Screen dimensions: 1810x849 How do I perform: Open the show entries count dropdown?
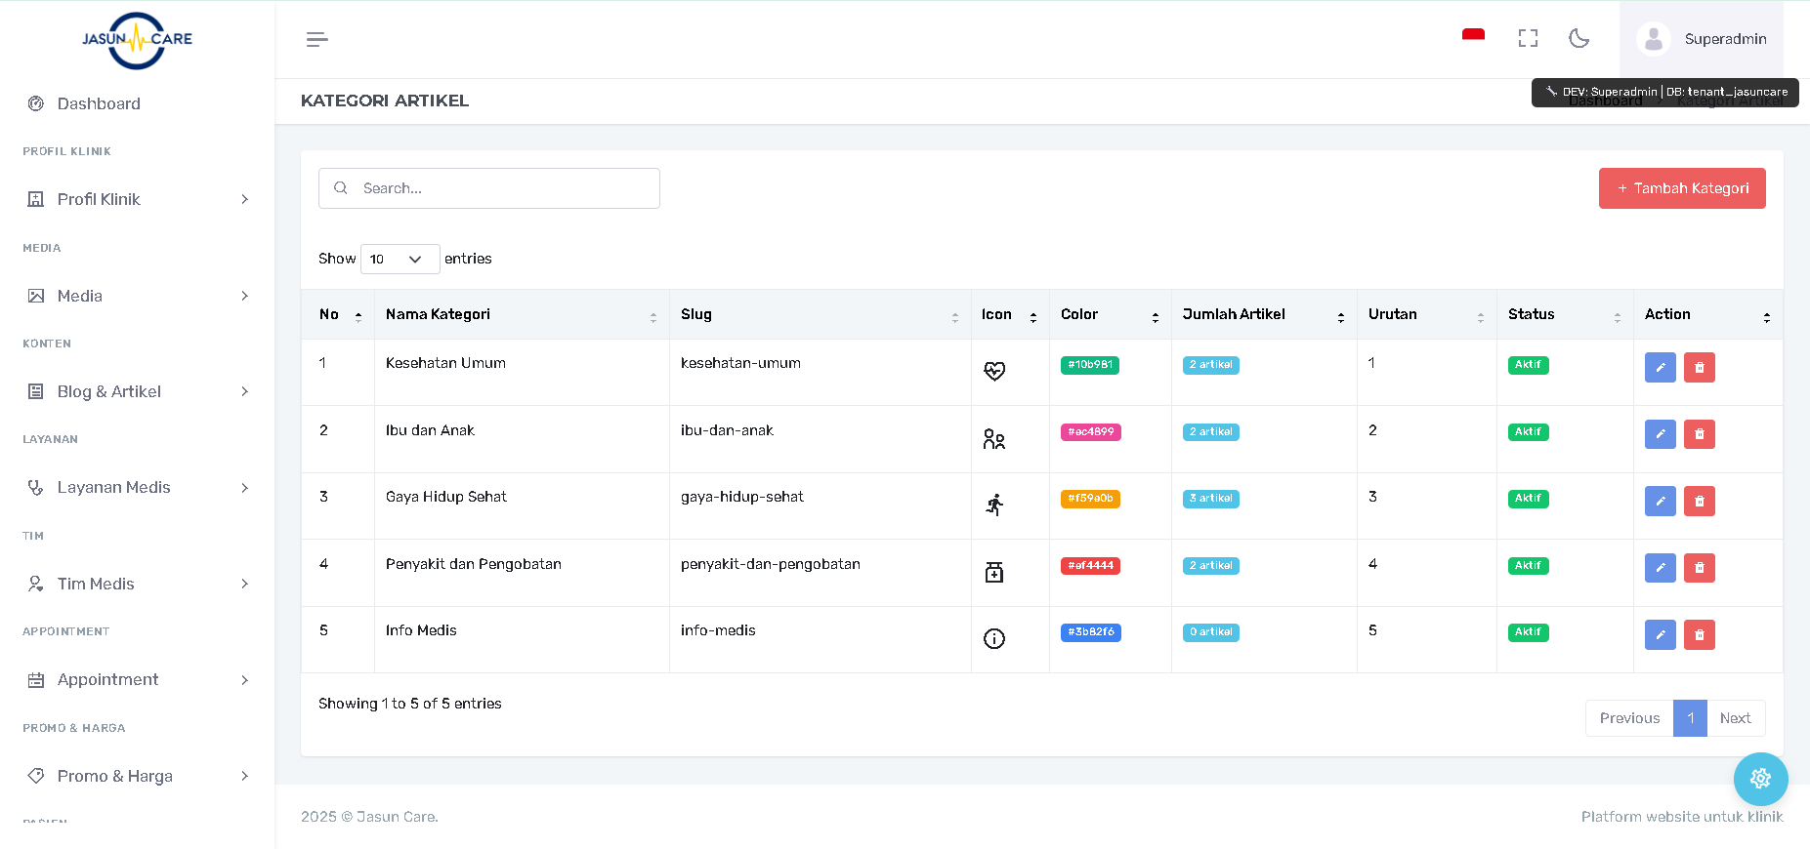[x=400, y=259]
